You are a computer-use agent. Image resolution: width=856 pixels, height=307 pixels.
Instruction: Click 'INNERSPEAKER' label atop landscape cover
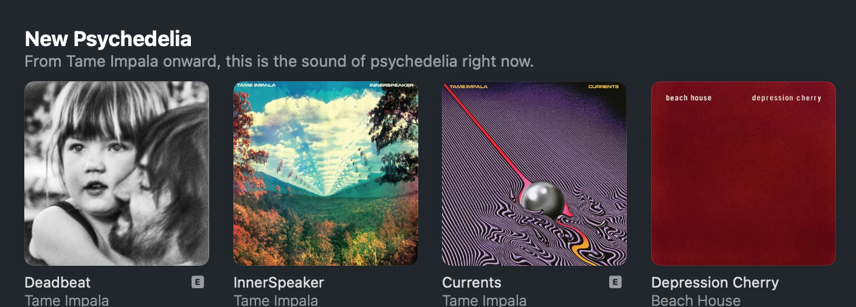click(x=392, y=86)
